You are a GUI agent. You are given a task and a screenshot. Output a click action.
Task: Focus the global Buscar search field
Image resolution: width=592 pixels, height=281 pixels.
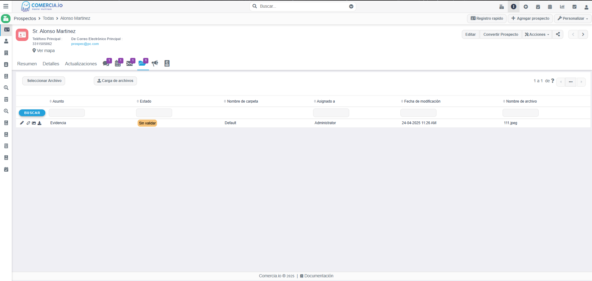point(303,6)
